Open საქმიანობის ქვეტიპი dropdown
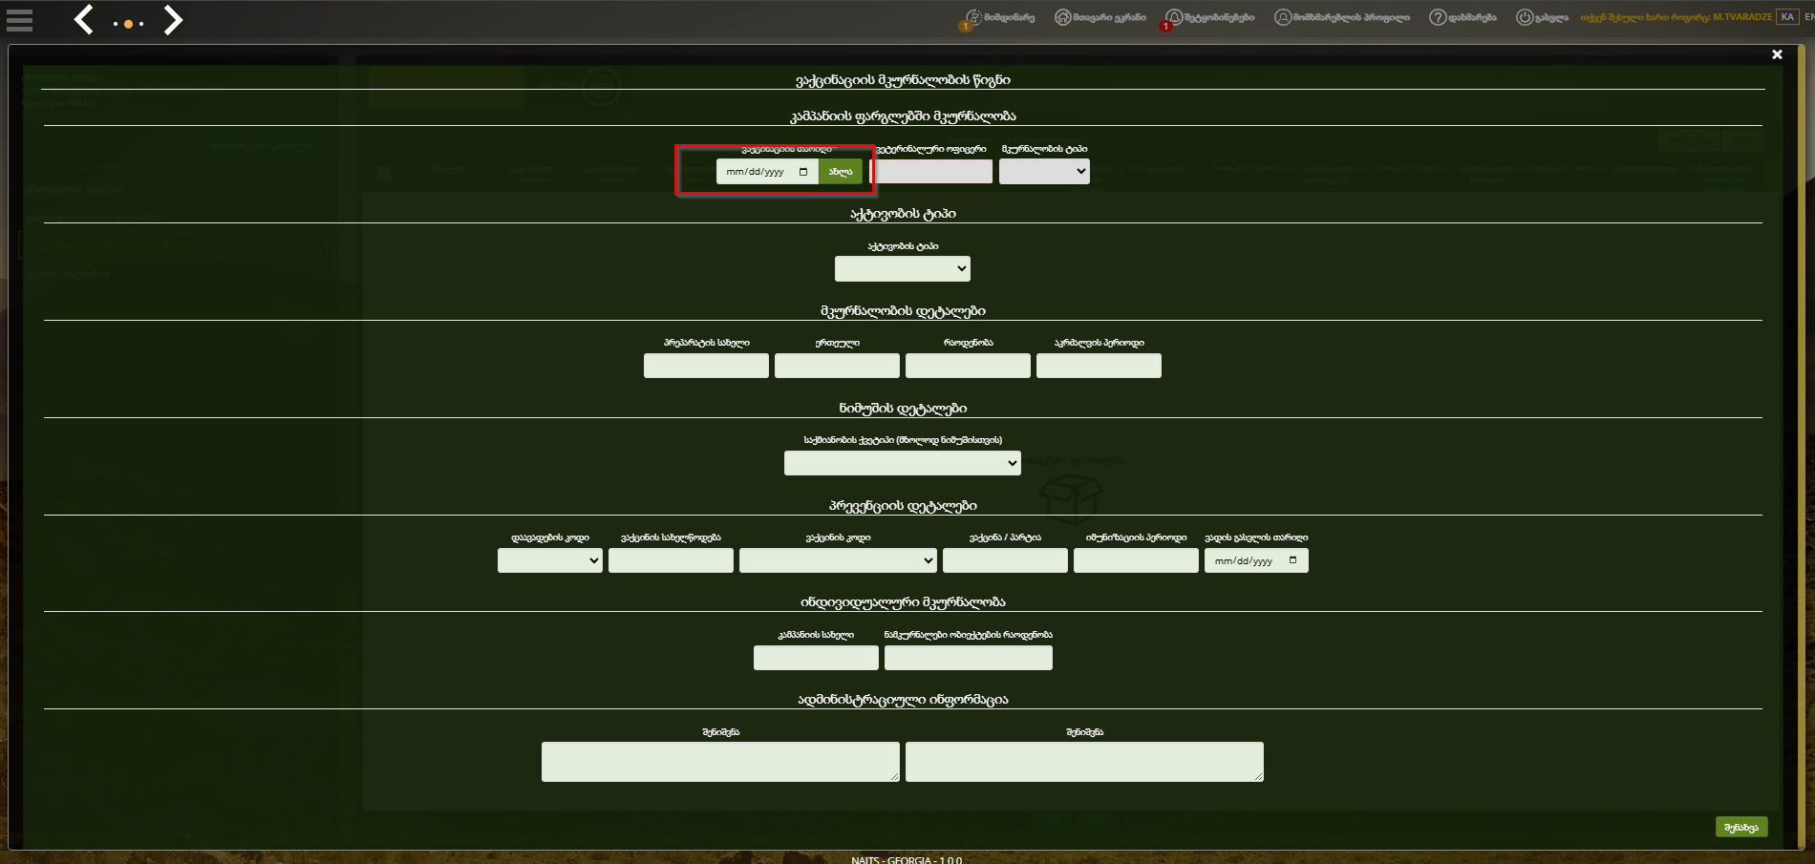The image size is (1815, 864). tap(903, 463)
